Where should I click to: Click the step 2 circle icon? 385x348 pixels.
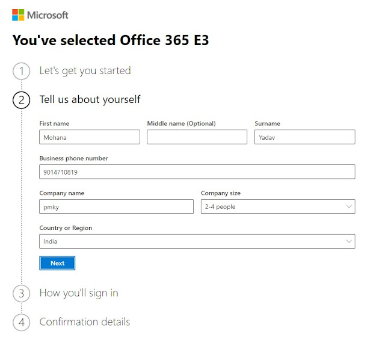click(21, 100)
